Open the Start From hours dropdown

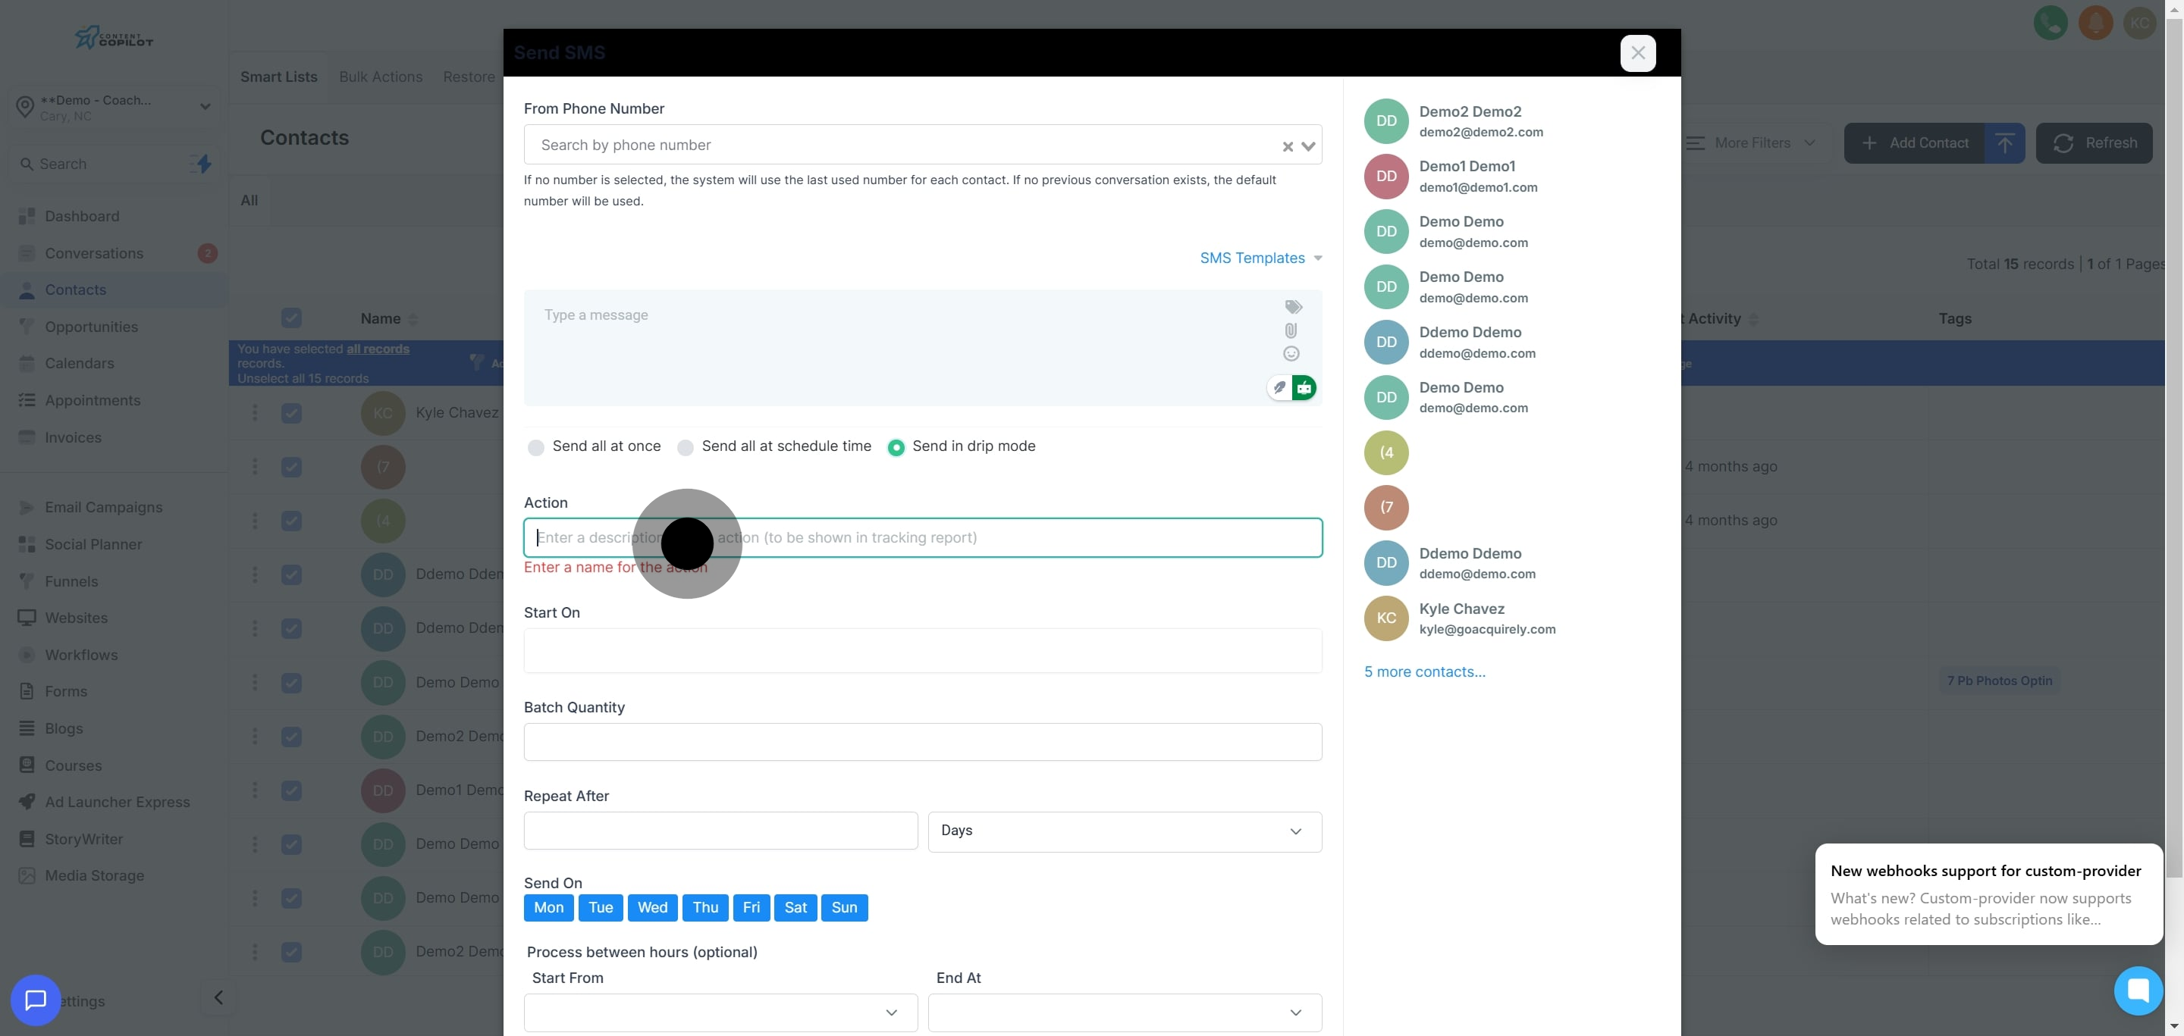tap(720, 1013)
